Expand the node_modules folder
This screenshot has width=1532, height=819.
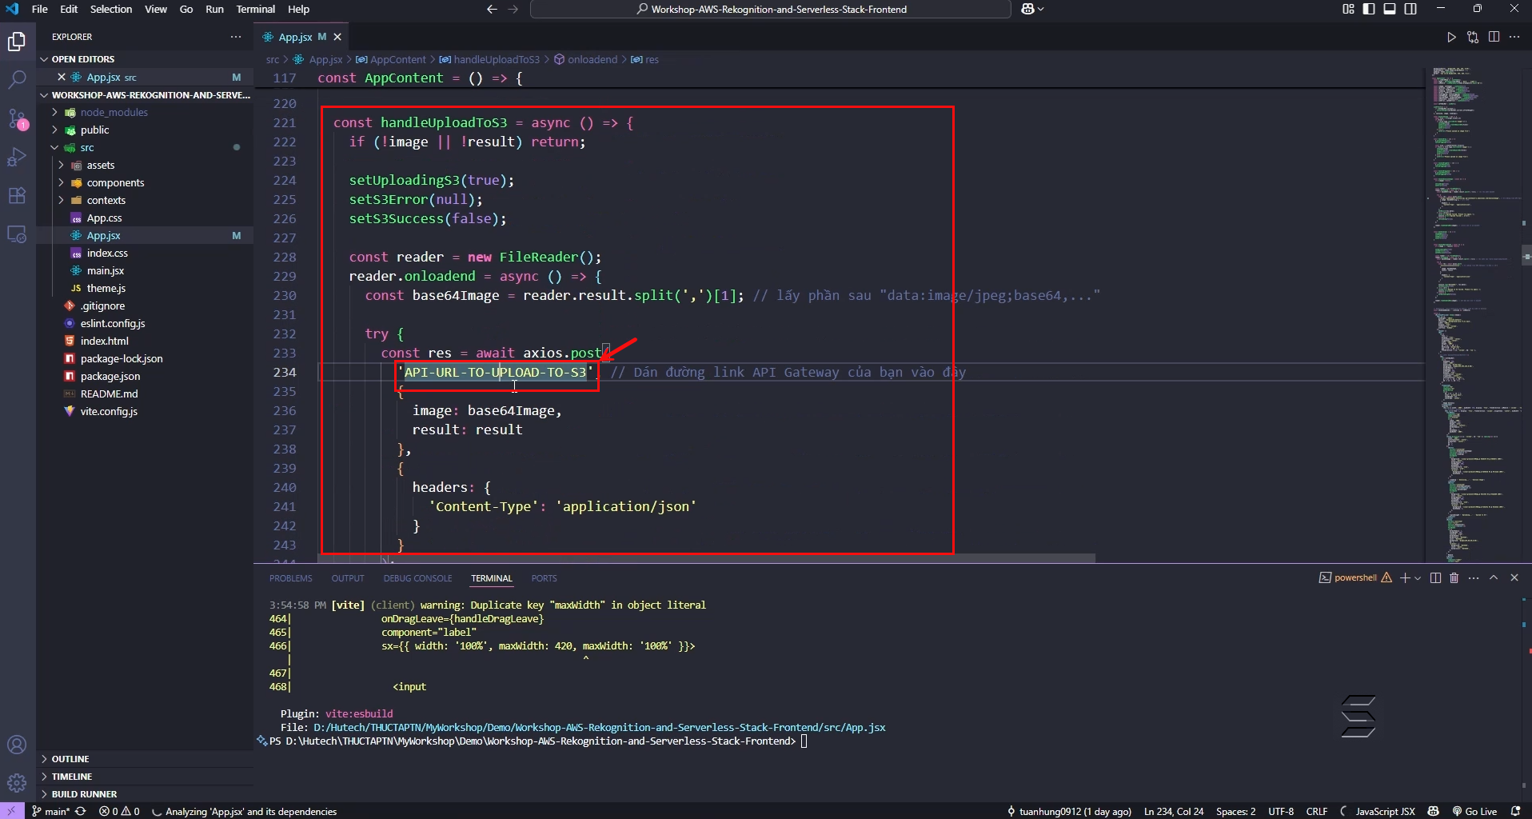(54, 112)
